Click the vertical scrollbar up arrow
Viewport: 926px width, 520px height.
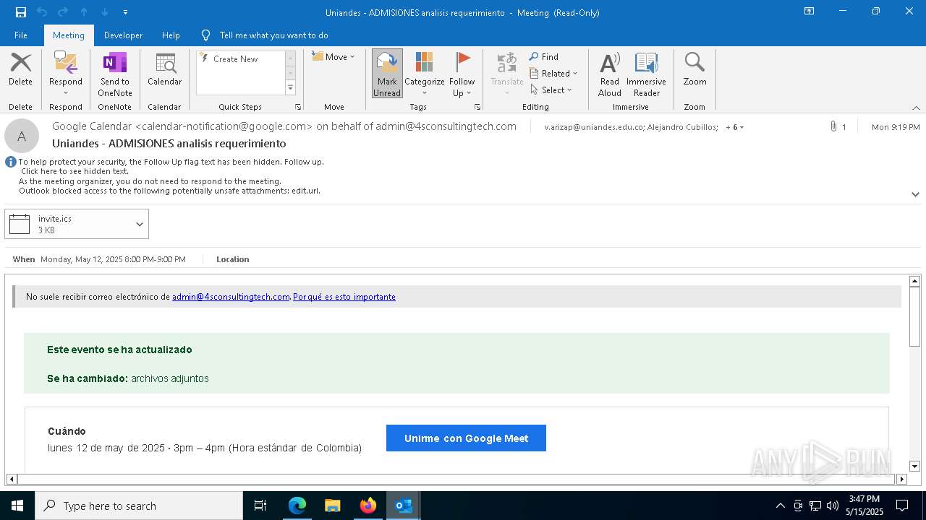pyautogui.click(x=914, y=281)
